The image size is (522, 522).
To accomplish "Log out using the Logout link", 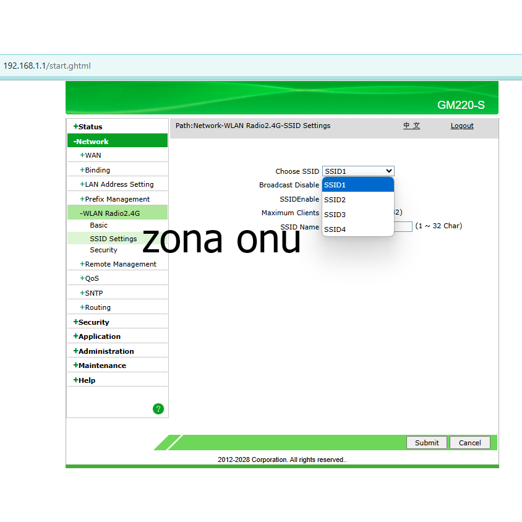I will click(462, 126).
